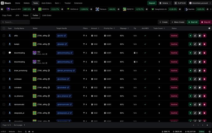The image size is (212, 133).
Task: Open the Tracker nav item
Action: (68, 3)
